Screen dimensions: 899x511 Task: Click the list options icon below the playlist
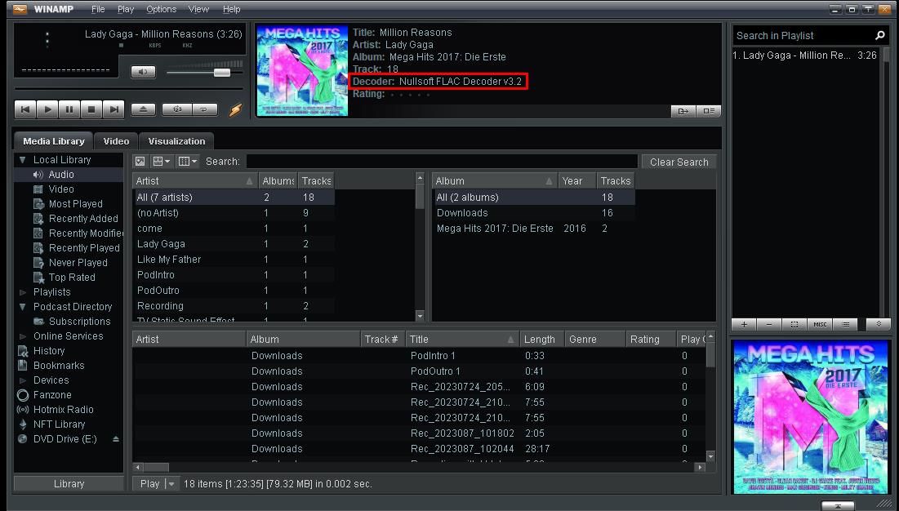point(844,324)
